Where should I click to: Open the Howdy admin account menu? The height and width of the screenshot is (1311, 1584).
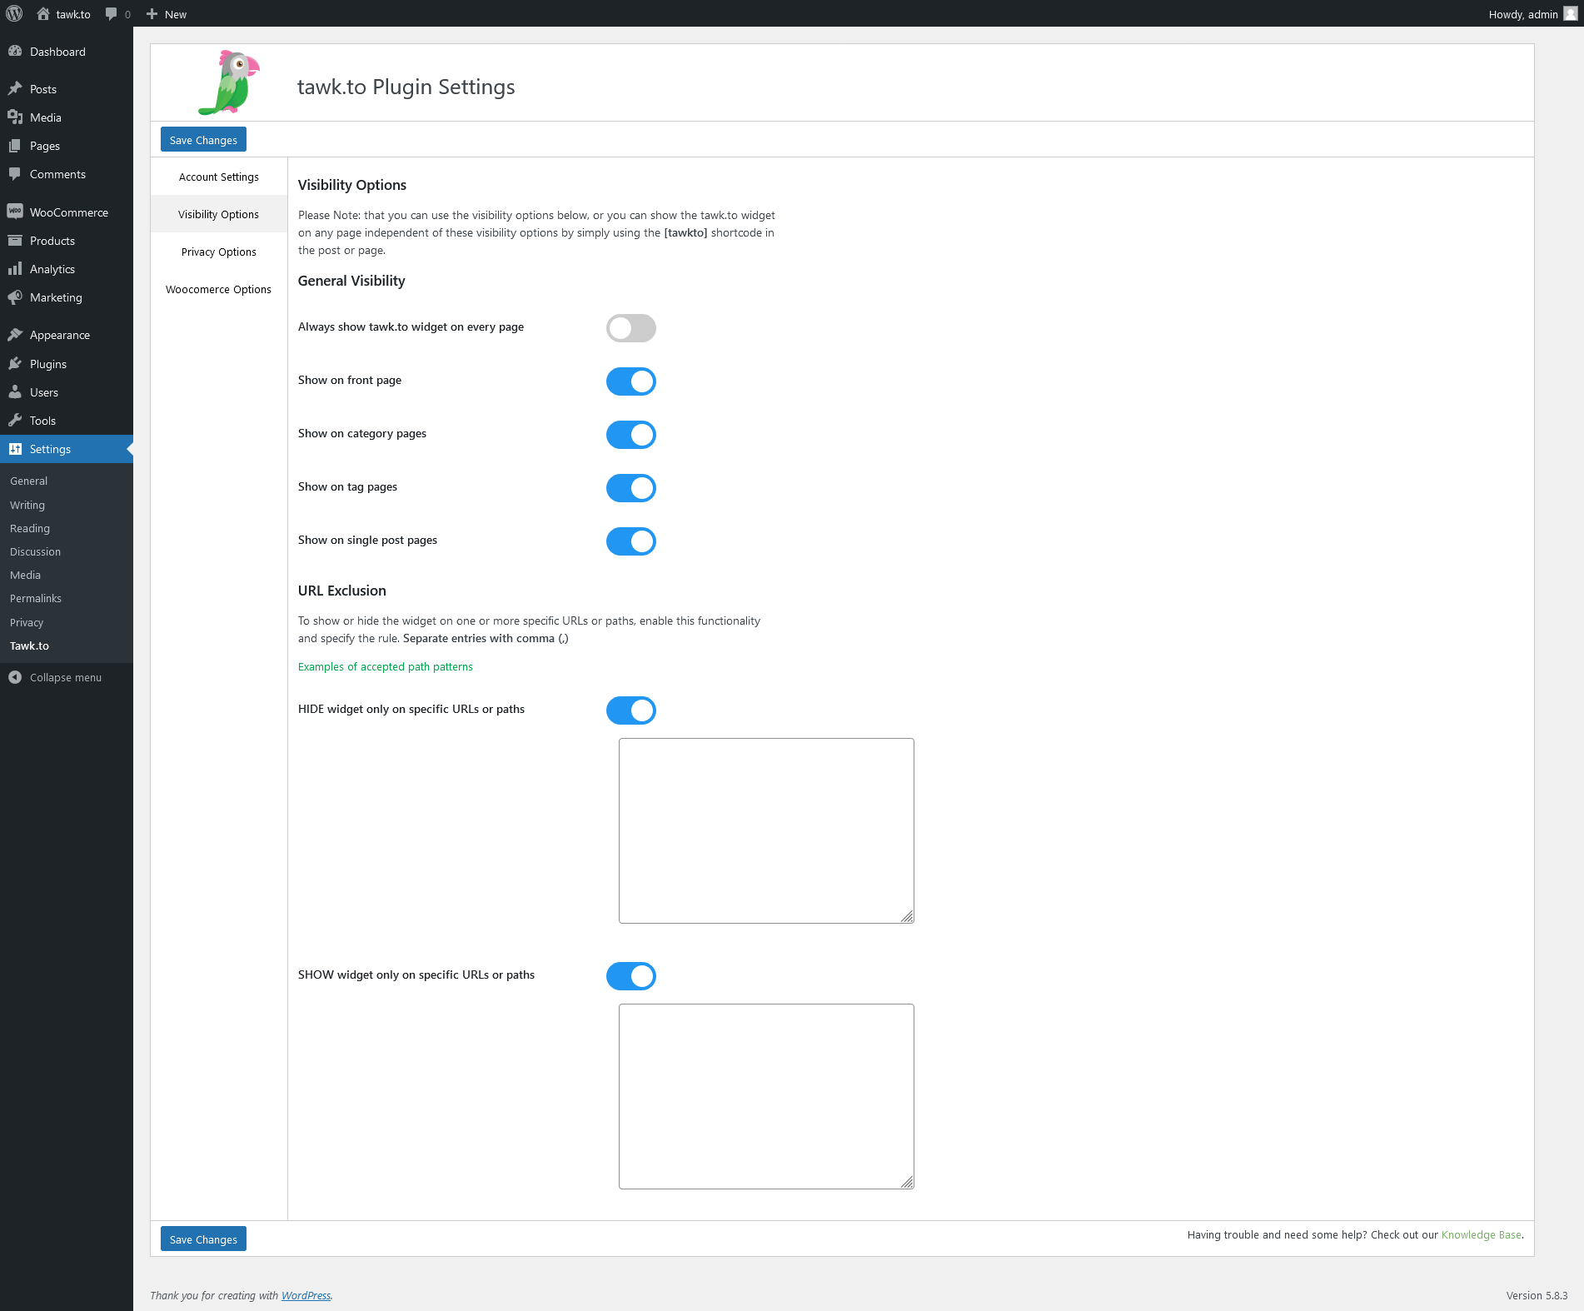(x=1529, y=13)
